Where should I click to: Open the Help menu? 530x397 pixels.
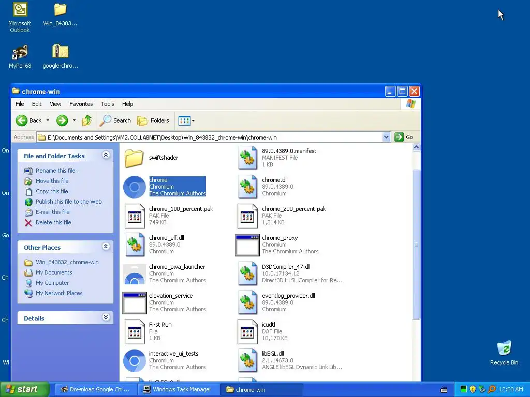coord(127,104)
